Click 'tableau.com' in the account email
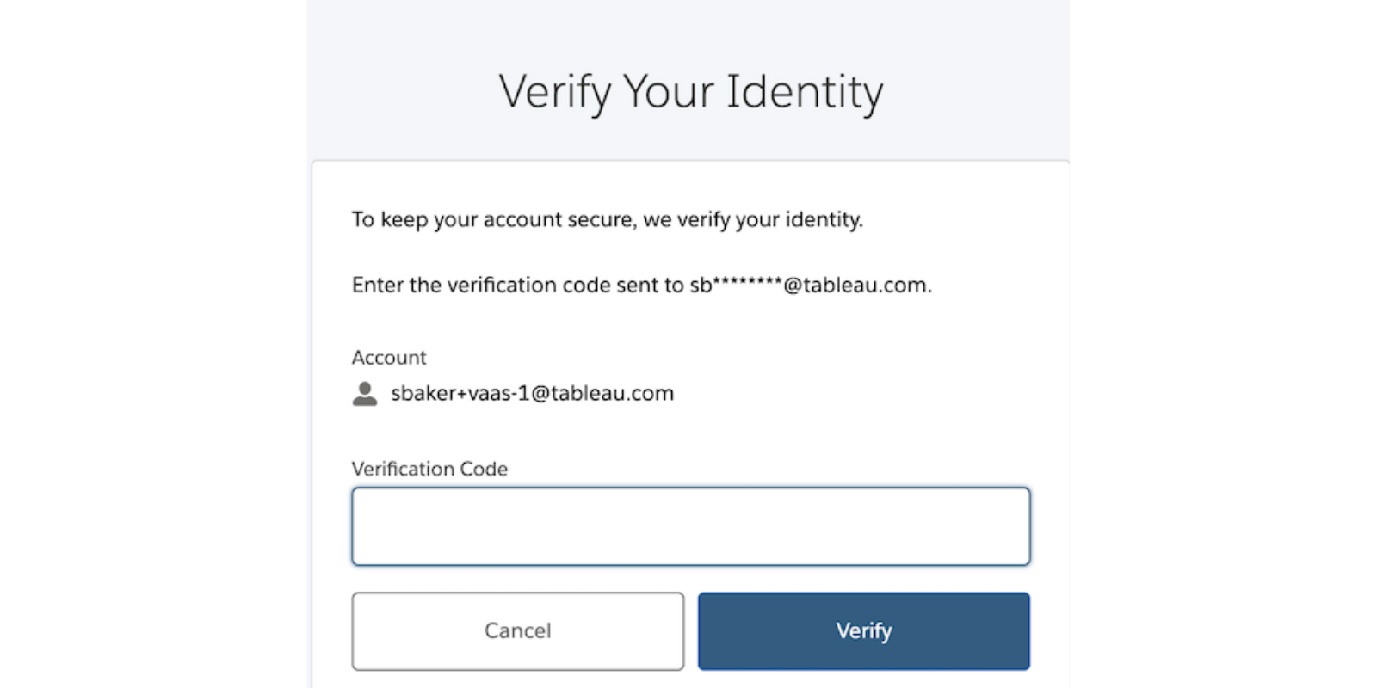The height and width of the screenshot is (688, 1377). coord(612,393)
